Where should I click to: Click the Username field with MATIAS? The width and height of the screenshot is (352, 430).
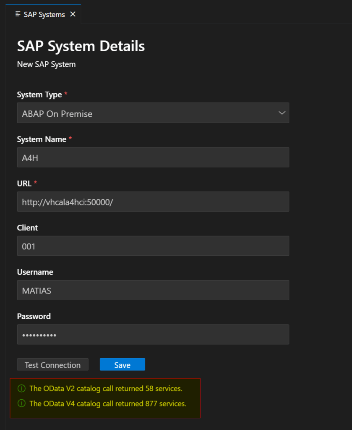pos(153,291)
